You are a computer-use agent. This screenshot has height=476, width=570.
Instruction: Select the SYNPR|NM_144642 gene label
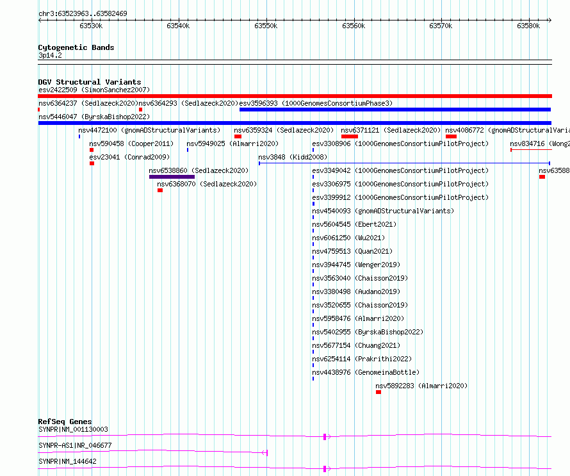pos(67,461)
